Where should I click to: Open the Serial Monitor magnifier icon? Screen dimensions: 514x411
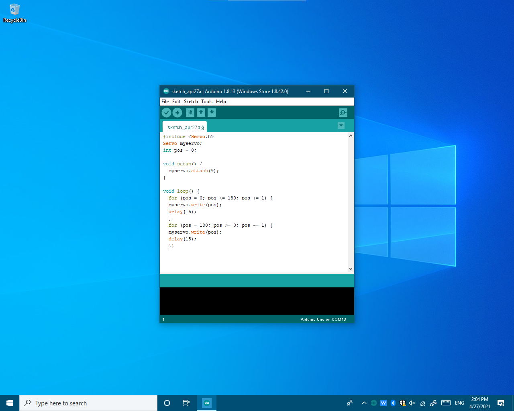point(343,113)
